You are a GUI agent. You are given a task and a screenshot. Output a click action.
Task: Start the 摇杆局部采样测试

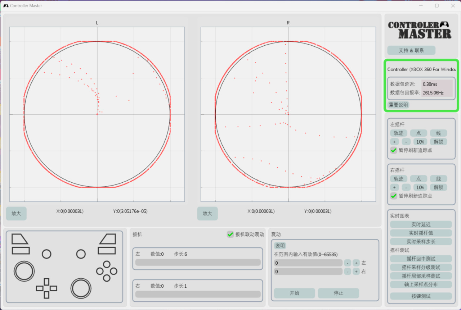(421, 276)
